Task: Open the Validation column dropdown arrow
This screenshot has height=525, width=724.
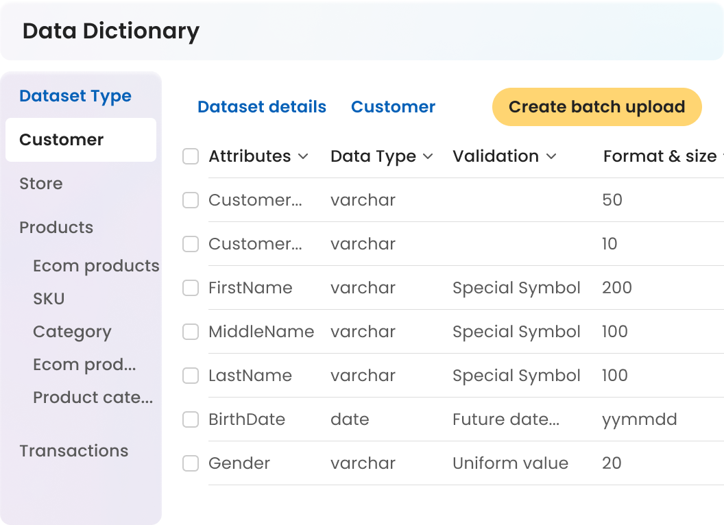Action: tap(551, 157)
